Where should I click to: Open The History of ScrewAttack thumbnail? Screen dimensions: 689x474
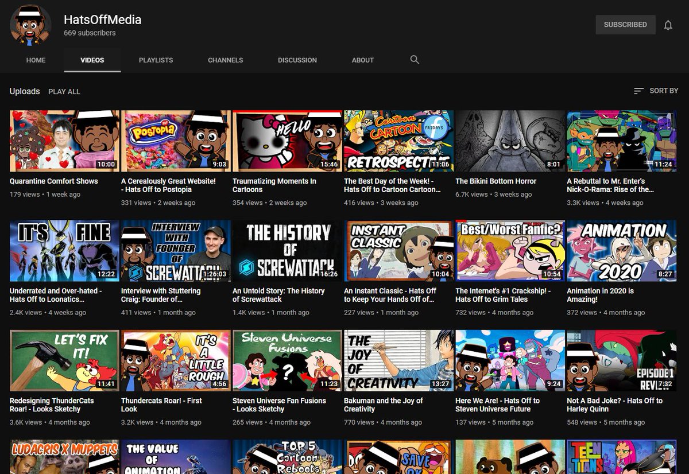point(287,251)
